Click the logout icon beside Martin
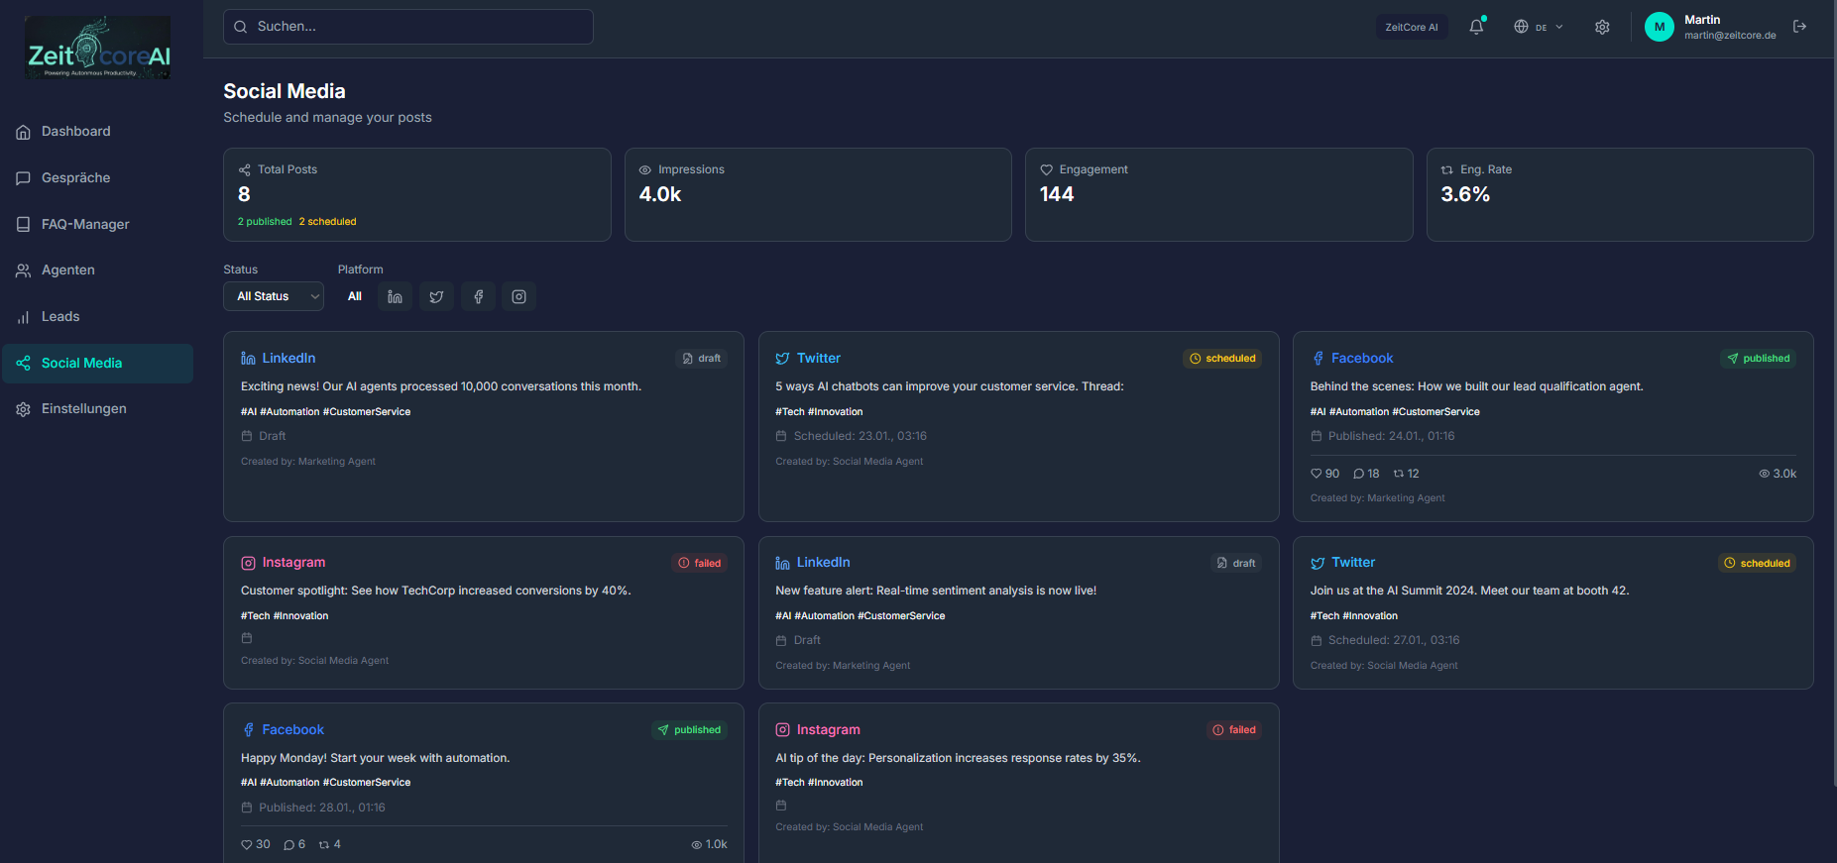Viewport: 1837px width, 863px height. tap(1799, 27)
